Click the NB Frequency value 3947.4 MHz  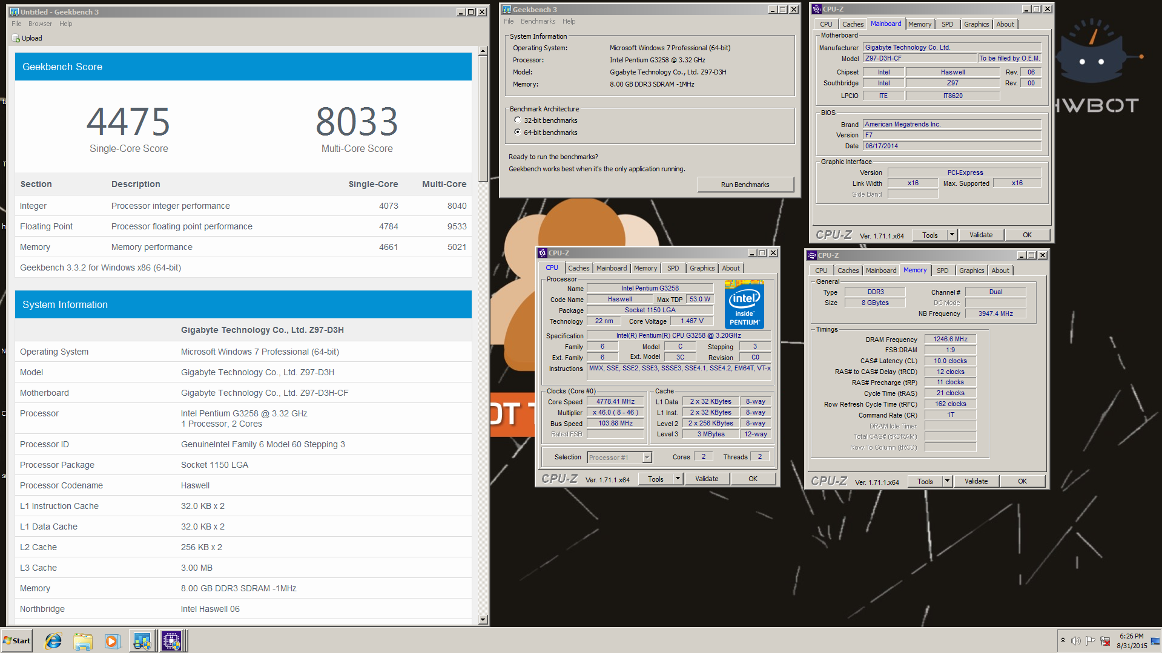coord(995,313)
